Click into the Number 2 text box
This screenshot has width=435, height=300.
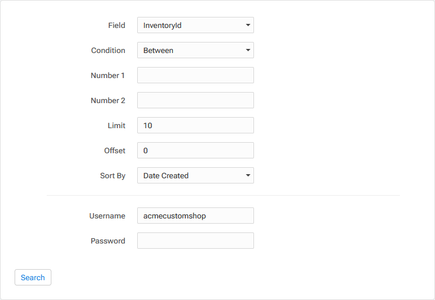tap(195, 100)
